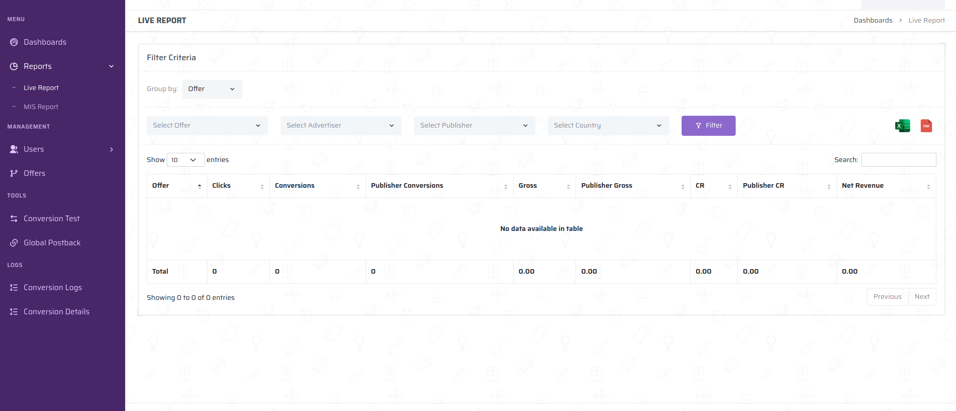
Task: Expand the Select Publisher dropdown
Action: coord(474,126)
